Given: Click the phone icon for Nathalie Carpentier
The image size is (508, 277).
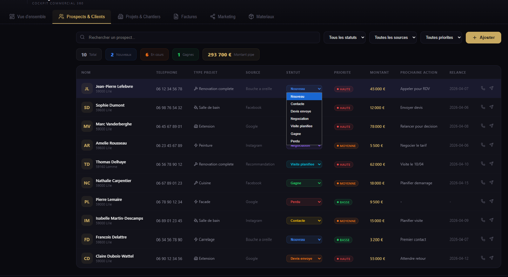Looking at the screenshot, I should pyautogui.click(x=483, y=182).
